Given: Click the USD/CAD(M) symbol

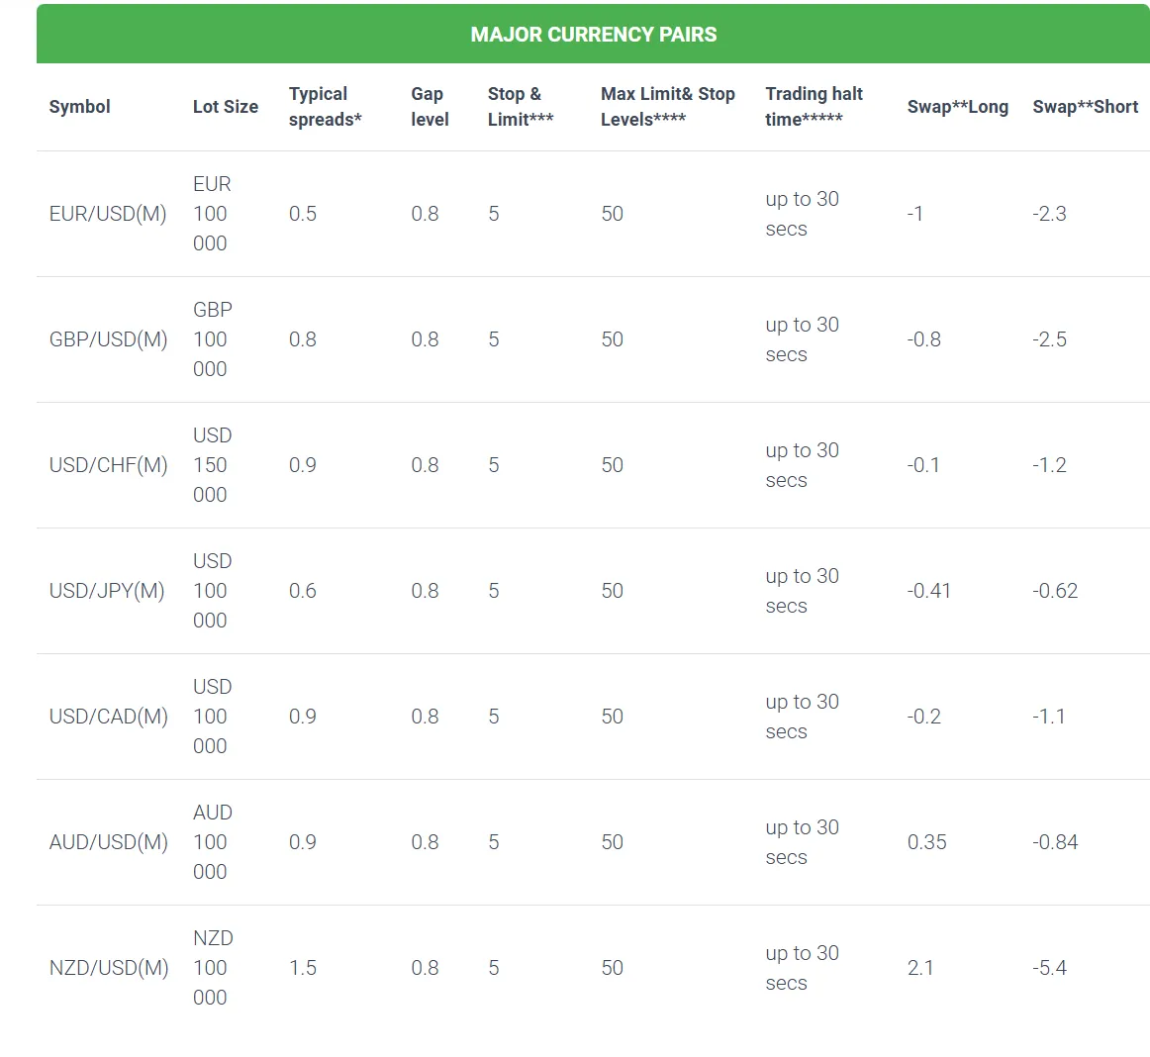Looking at the screenshot, I should (109, 717).
